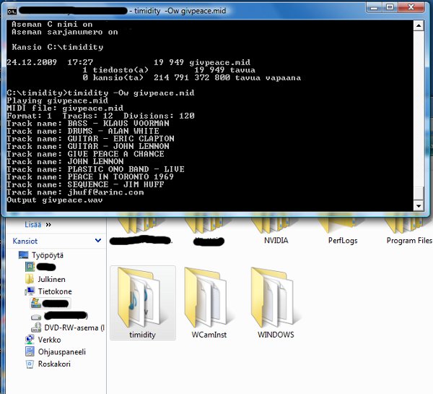Click 'Kansio C:\timidity' console line
This screenshot has width=433, height=394.
coord(58,47)
